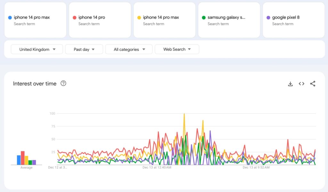Select the blue iphone 14 pro max card
The width and height of the screenshot is (328, 192).
click(x=35, y=20)
